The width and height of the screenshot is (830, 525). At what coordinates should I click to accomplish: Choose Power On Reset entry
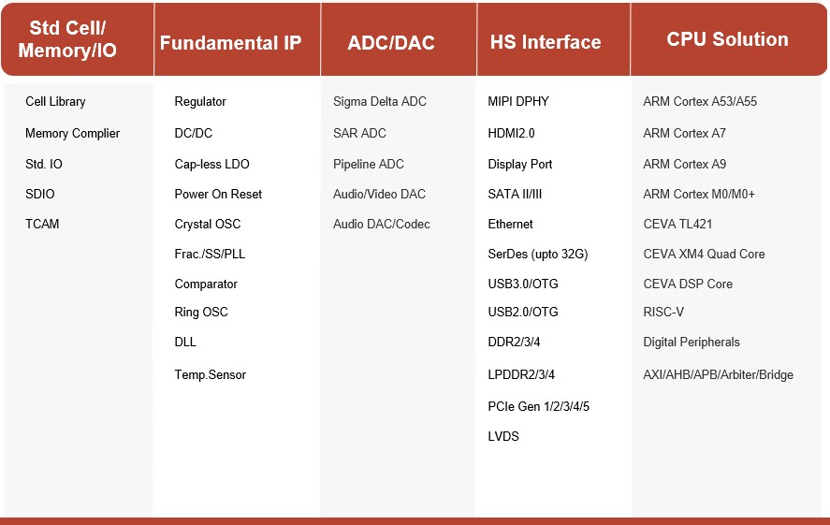click(x=218, y=195)
